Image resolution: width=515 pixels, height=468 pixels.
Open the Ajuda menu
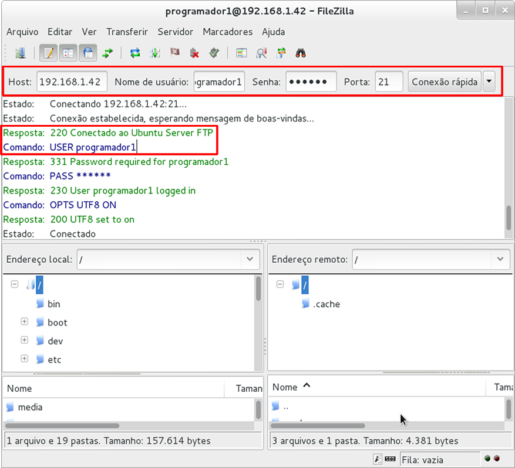point(273,32)
